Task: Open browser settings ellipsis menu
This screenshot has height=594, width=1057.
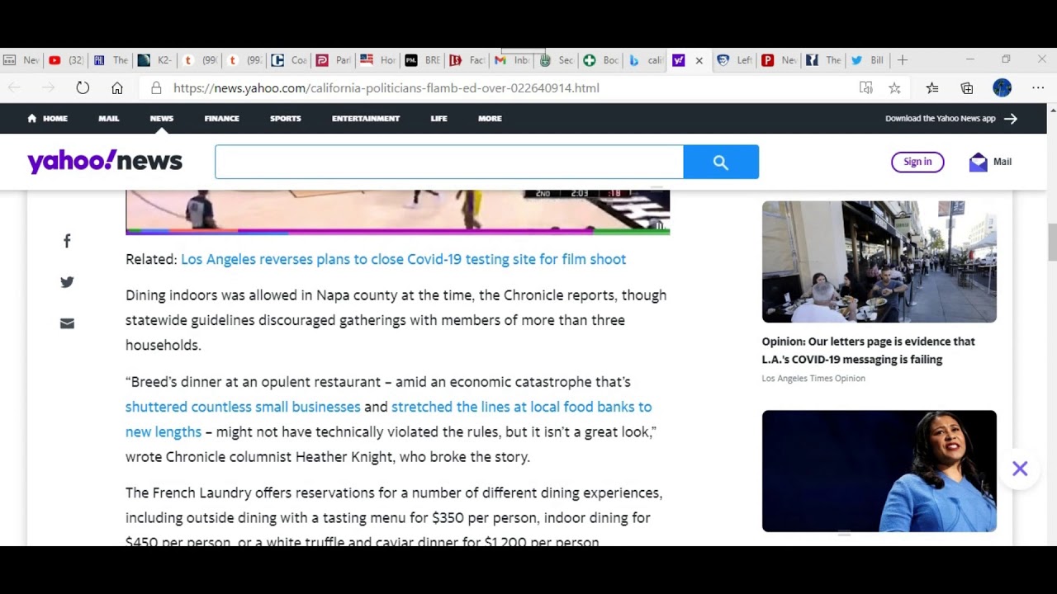Action: point(1038,87)
